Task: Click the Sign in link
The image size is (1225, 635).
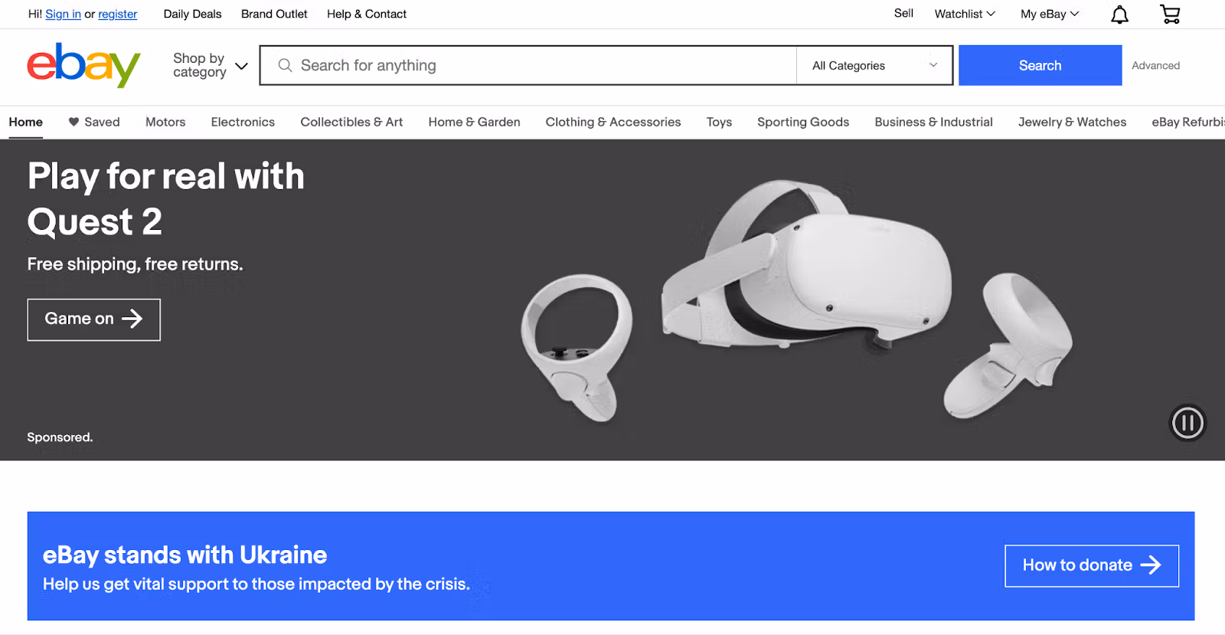Action: click(x=63, y=14)
